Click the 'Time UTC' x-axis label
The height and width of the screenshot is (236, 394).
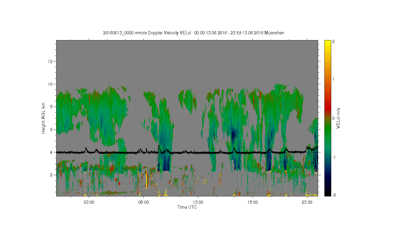tap(187, 207)
